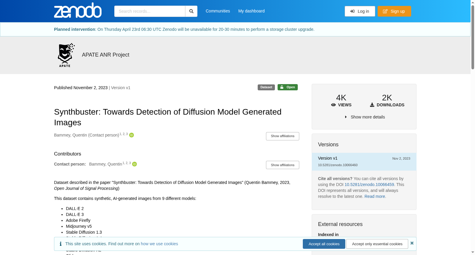Viewport: 475px width, 255px height.
Task: Click the 2K downloads count
Action: (x=387, y=98)
